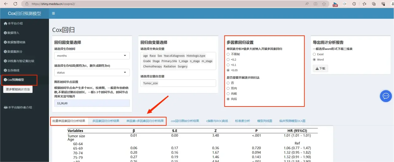Viewport: 394px width, 162px height.
Task: Open the IE mode extension icon
Action: (x=344, y=4)
